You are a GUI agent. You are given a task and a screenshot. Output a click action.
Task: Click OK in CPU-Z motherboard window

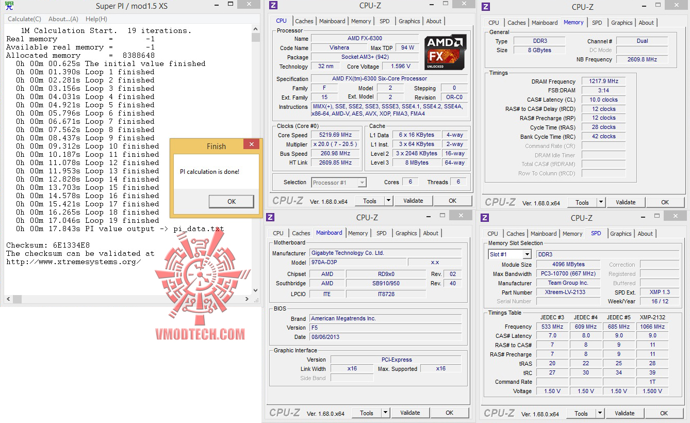tap(449, 413)
